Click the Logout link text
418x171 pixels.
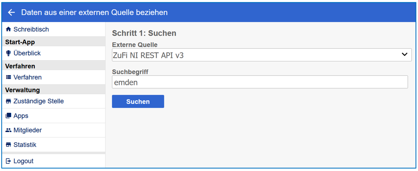[23, 161]
